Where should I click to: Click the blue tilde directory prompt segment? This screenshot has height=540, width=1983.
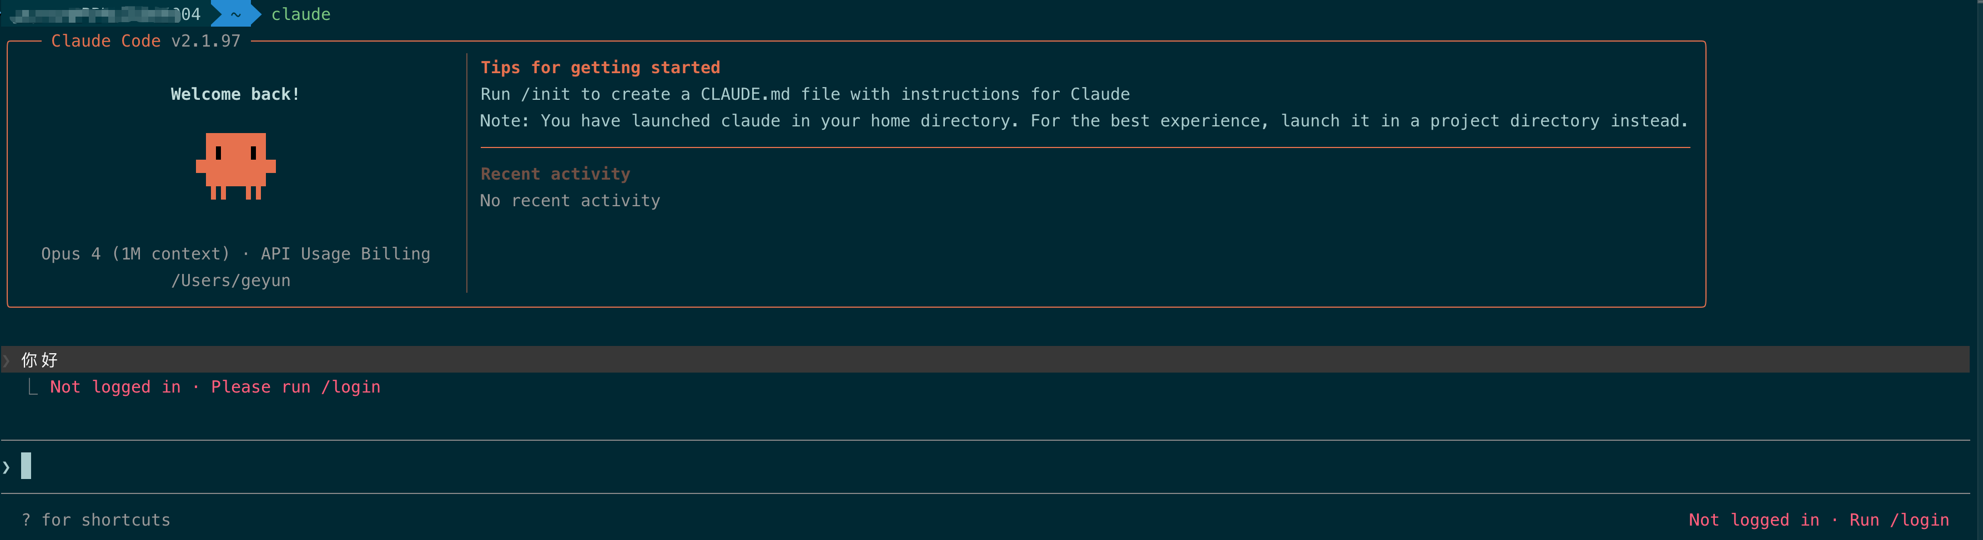click(235, 14)
